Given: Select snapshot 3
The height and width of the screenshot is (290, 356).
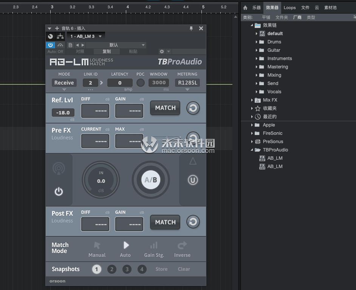Looking at the screenshot, I should (x=127, y=269).
